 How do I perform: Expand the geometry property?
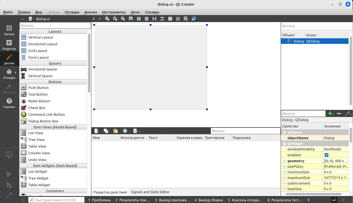pyautogui.click(x=284, y=161)
